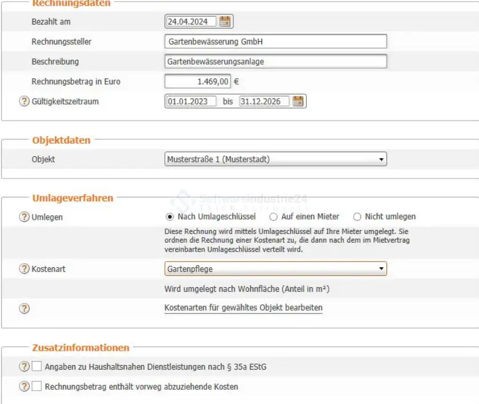Expand the Kostenart dropdown showing Gartenpflege
479x404 pixels.
[275, 269]
